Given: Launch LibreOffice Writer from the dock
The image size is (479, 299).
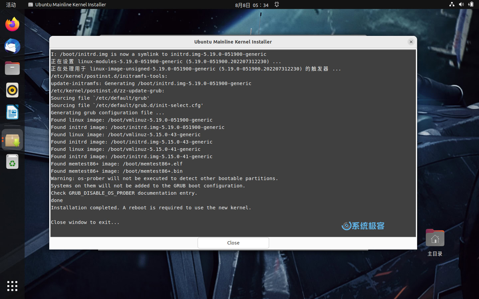Looking at the screenshot, I should pos(12,112).
